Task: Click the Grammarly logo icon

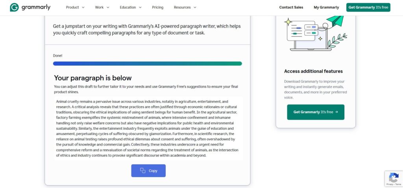Action: (14, 7)
